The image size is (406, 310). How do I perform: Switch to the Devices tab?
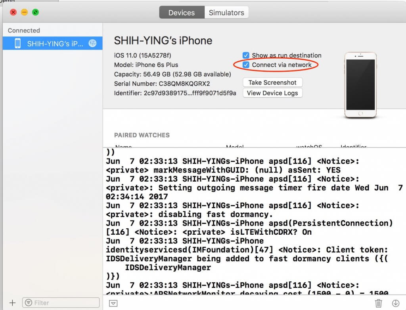click(182, 12)
